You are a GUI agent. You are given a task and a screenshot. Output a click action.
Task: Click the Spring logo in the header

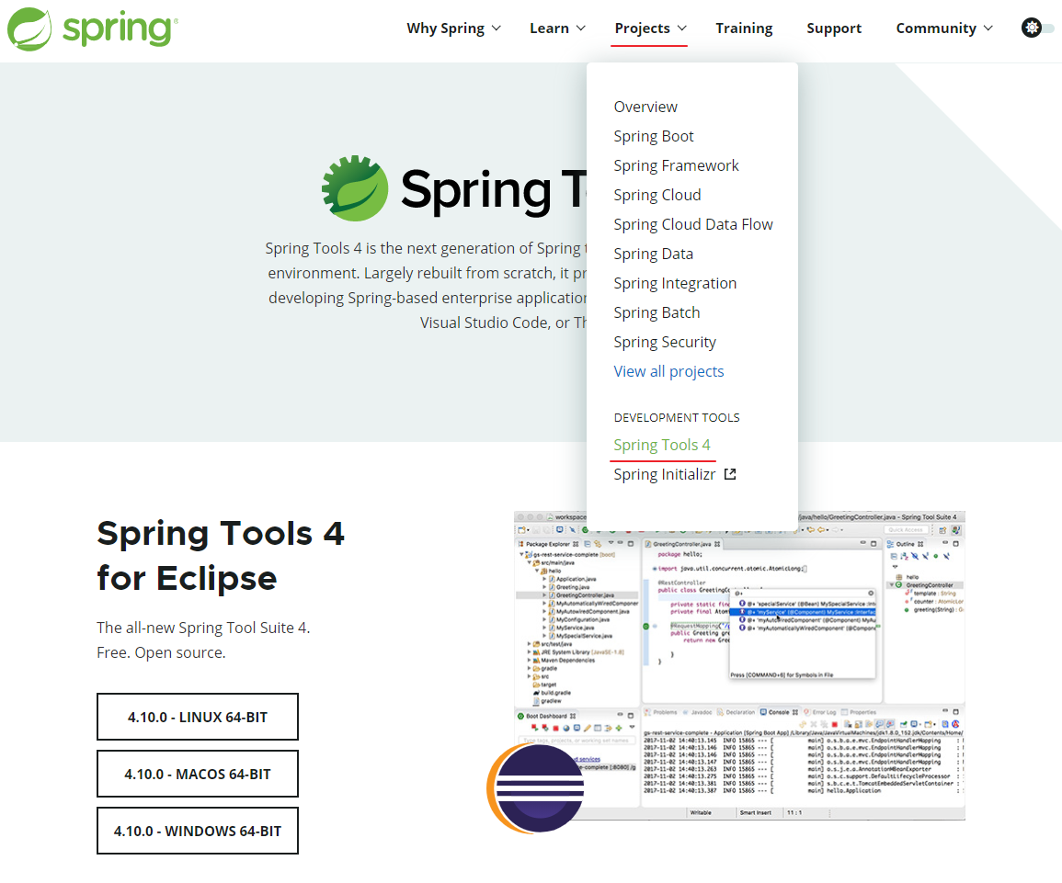93,29
